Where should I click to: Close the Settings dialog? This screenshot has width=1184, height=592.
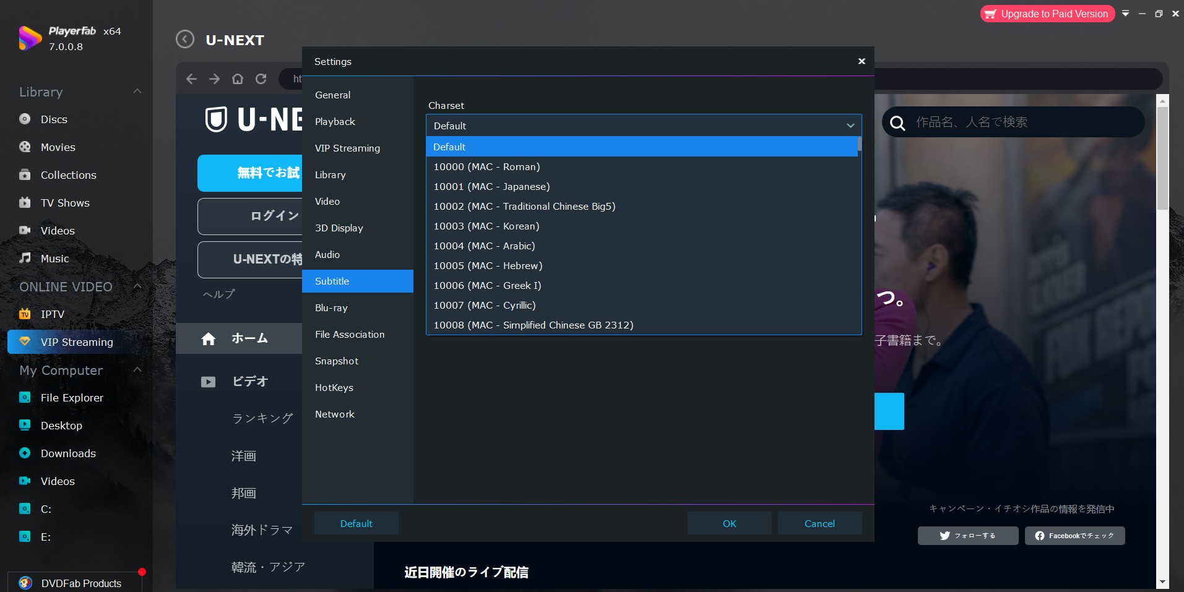coord(862,61)
